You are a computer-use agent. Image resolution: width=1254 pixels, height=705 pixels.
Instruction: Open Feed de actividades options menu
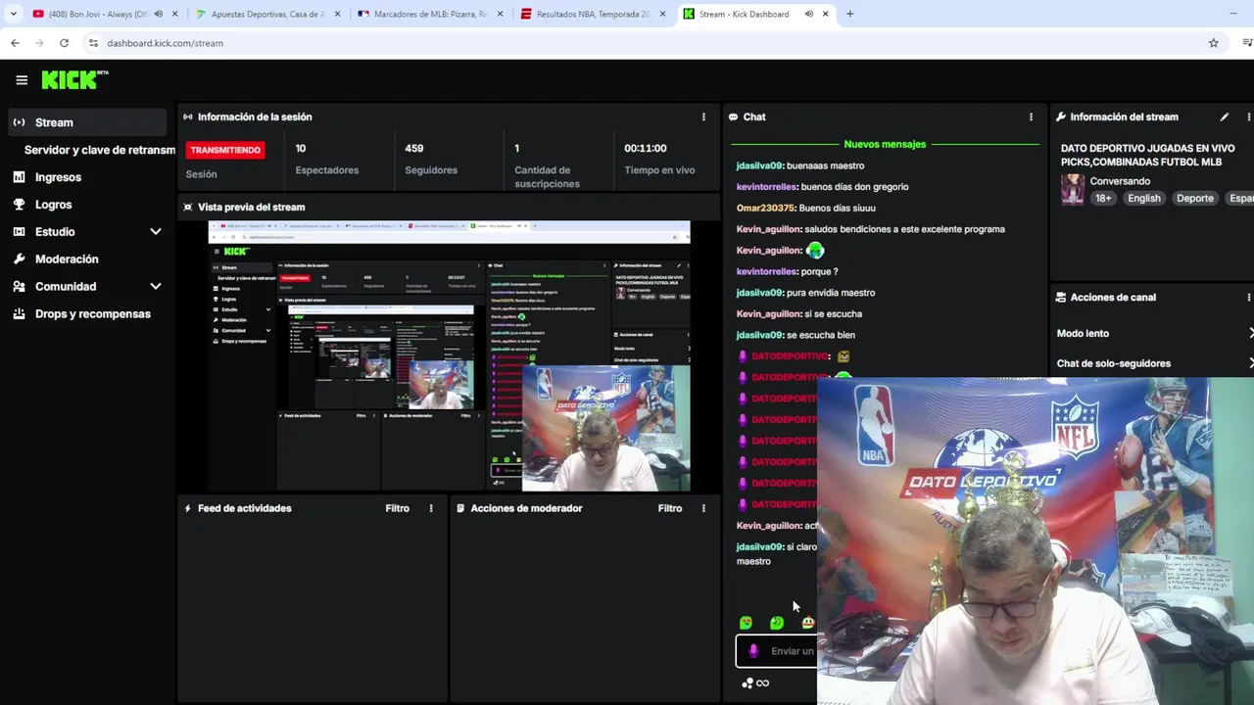coord(431,508)
